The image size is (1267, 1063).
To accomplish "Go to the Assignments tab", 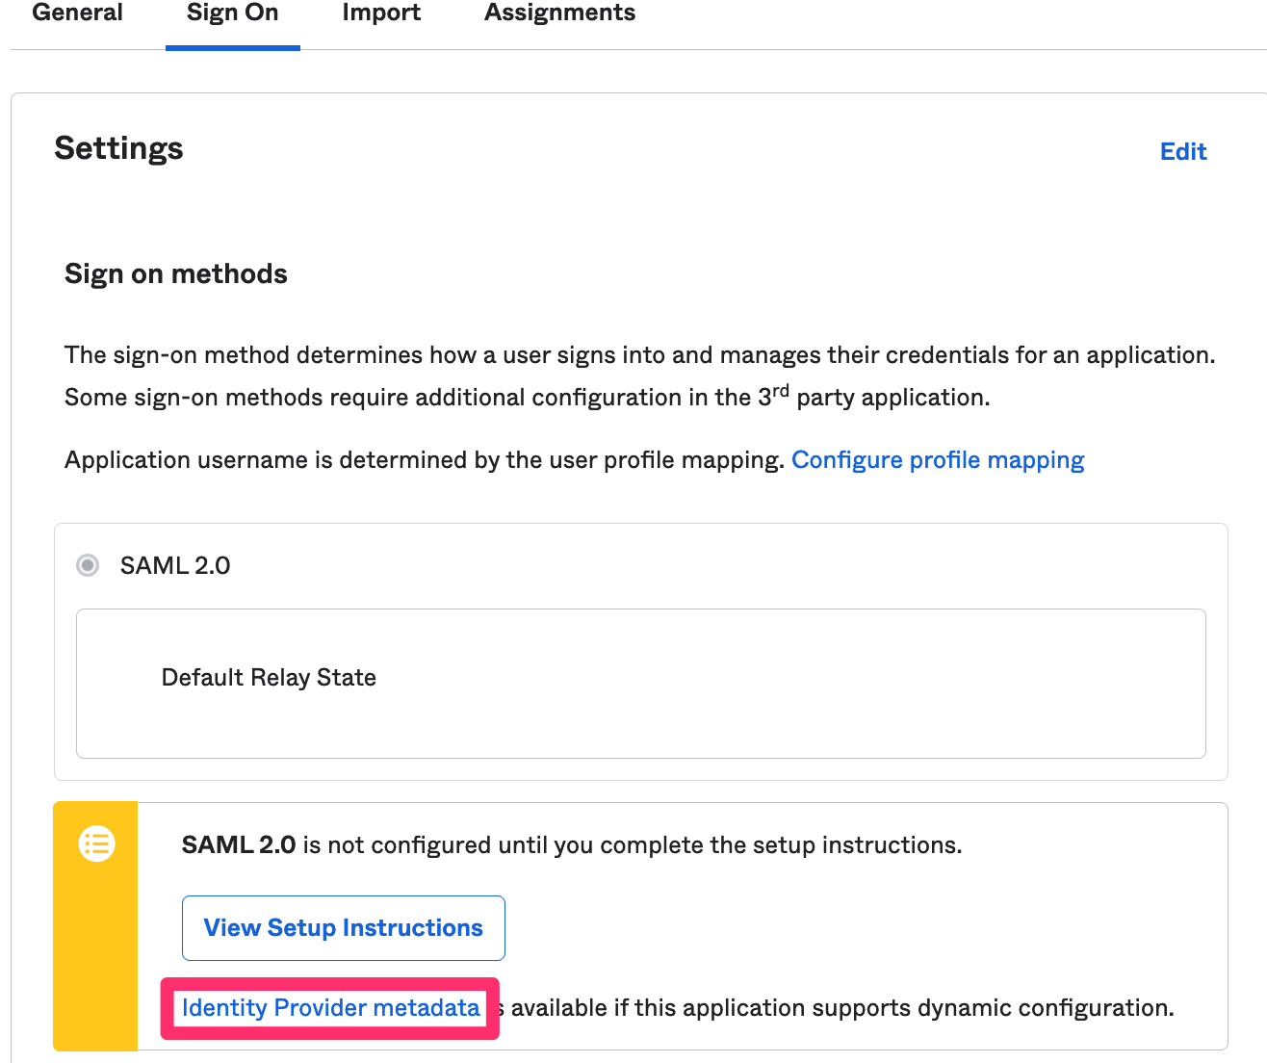I will pyautogui.click(x=559, y=13).
